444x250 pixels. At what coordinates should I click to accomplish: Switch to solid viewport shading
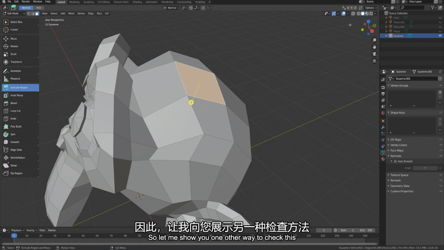coord(363,13)
